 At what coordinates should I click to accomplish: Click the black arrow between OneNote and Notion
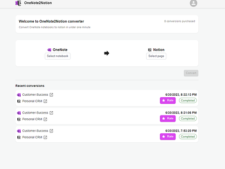[x=107, y=53]
